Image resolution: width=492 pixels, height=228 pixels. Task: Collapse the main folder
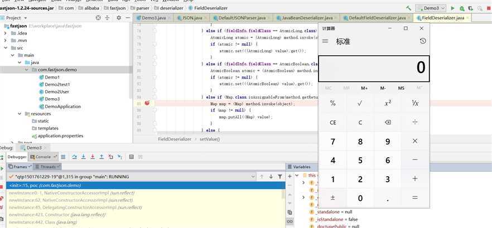(x=12, y=55)
